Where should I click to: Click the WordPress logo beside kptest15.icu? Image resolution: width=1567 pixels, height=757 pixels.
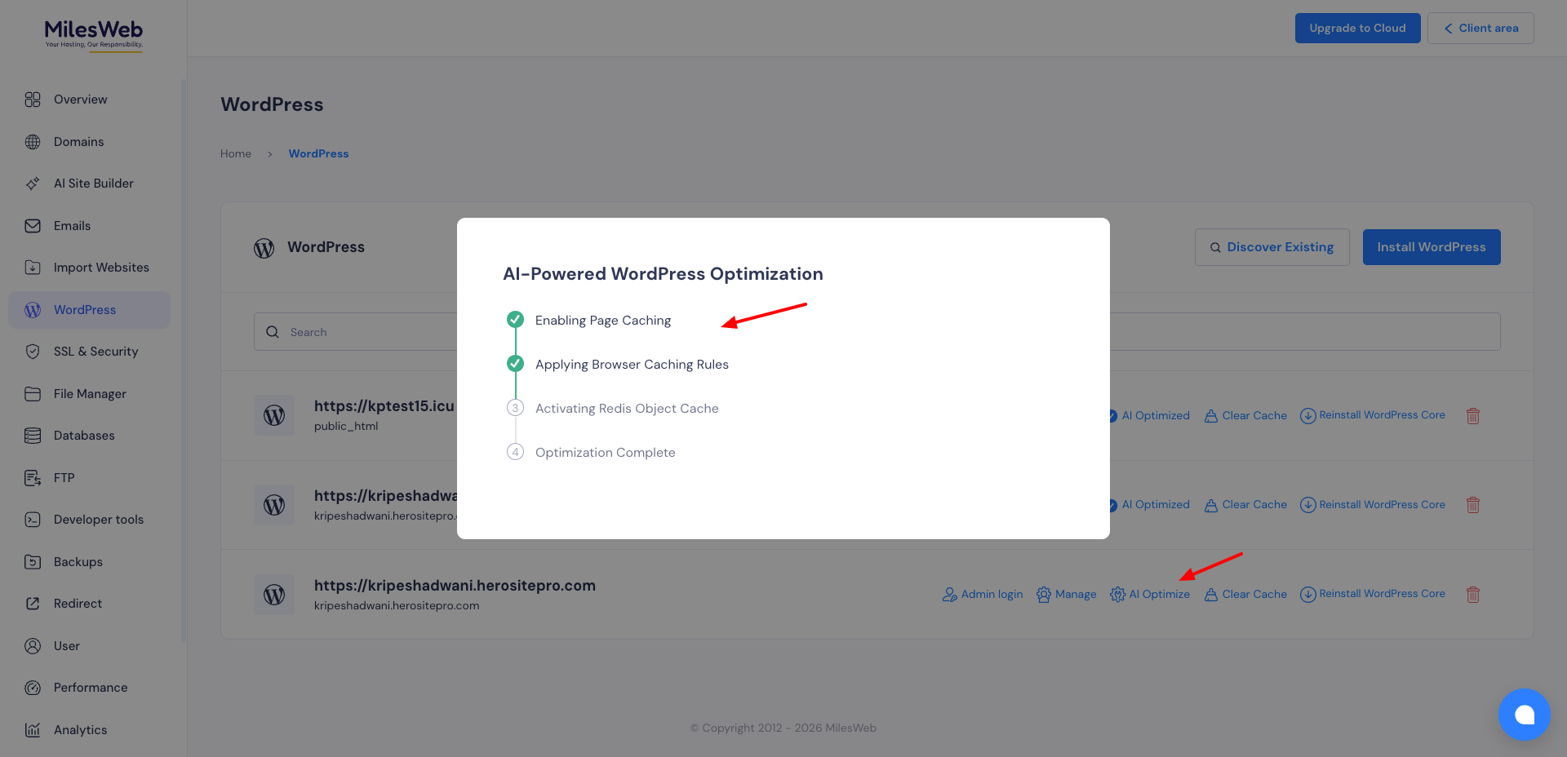[274, 416]
